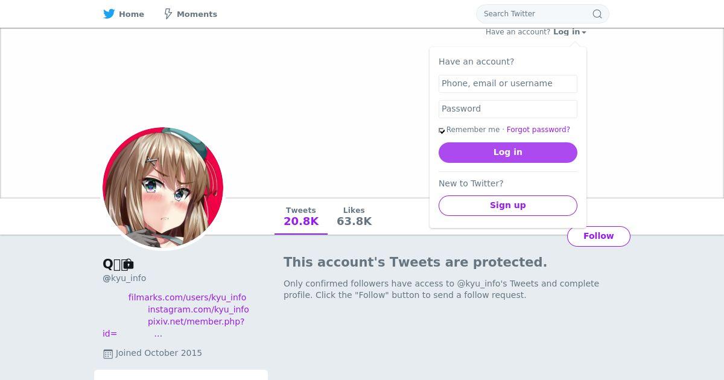Open the Likes 63.8K tab
724x380 pixels.
354,217
